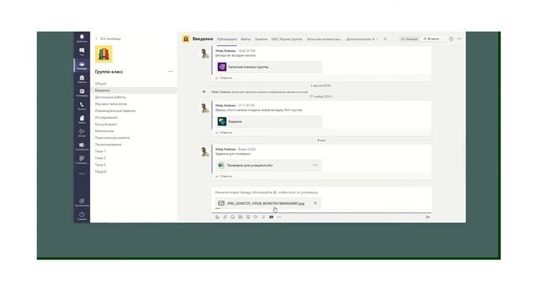Image resolution: width=535 pixels, height=301 pixels.
Task: Open the text Format tool in compose bar
Action: (217, 217)
